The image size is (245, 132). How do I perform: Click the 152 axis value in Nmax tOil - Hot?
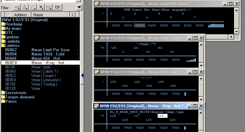tap(137, 82)
